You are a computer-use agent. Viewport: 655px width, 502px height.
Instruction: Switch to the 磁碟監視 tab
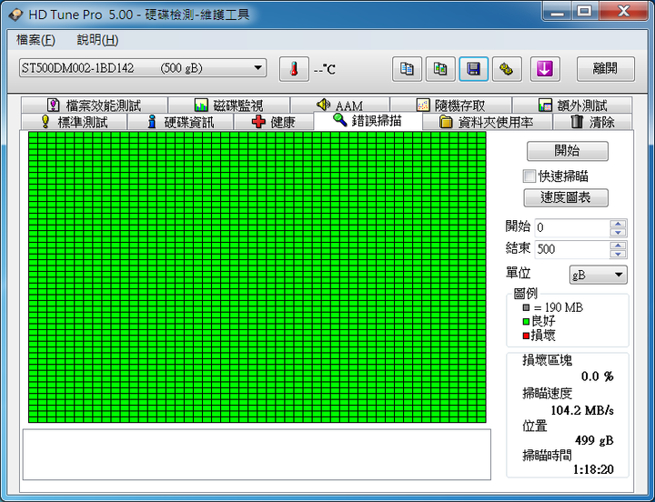click(229, 105)
